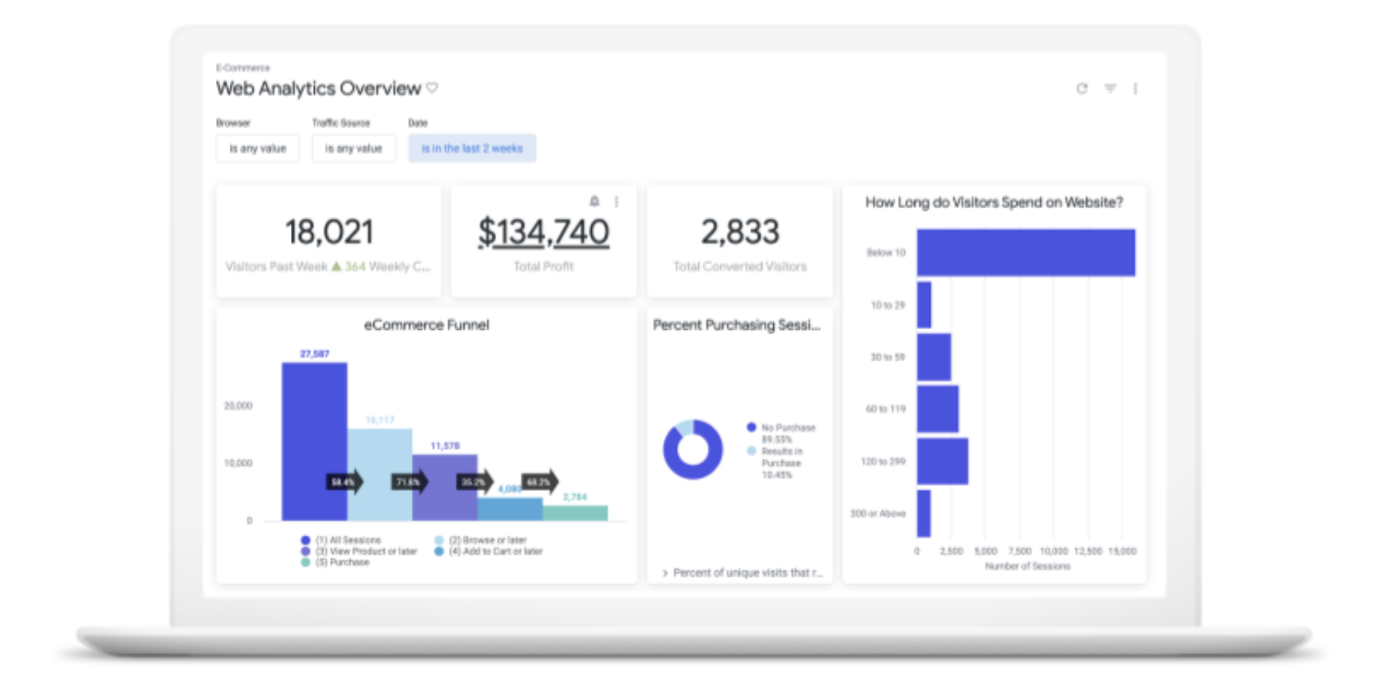This screenshot has width=1378, height=694.
Task: Toggle '(1) All Sessions' legend item
Action: point(341,540)
